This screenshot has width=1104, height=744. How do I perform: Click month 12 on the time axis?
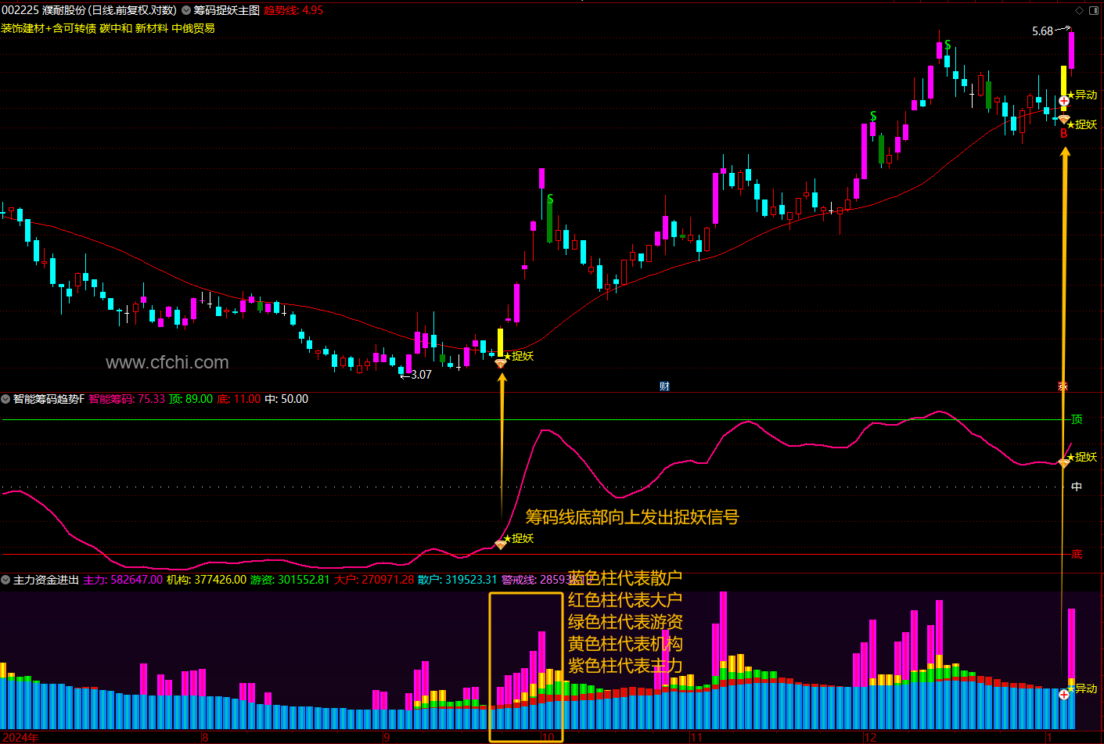tap(871, 737)
